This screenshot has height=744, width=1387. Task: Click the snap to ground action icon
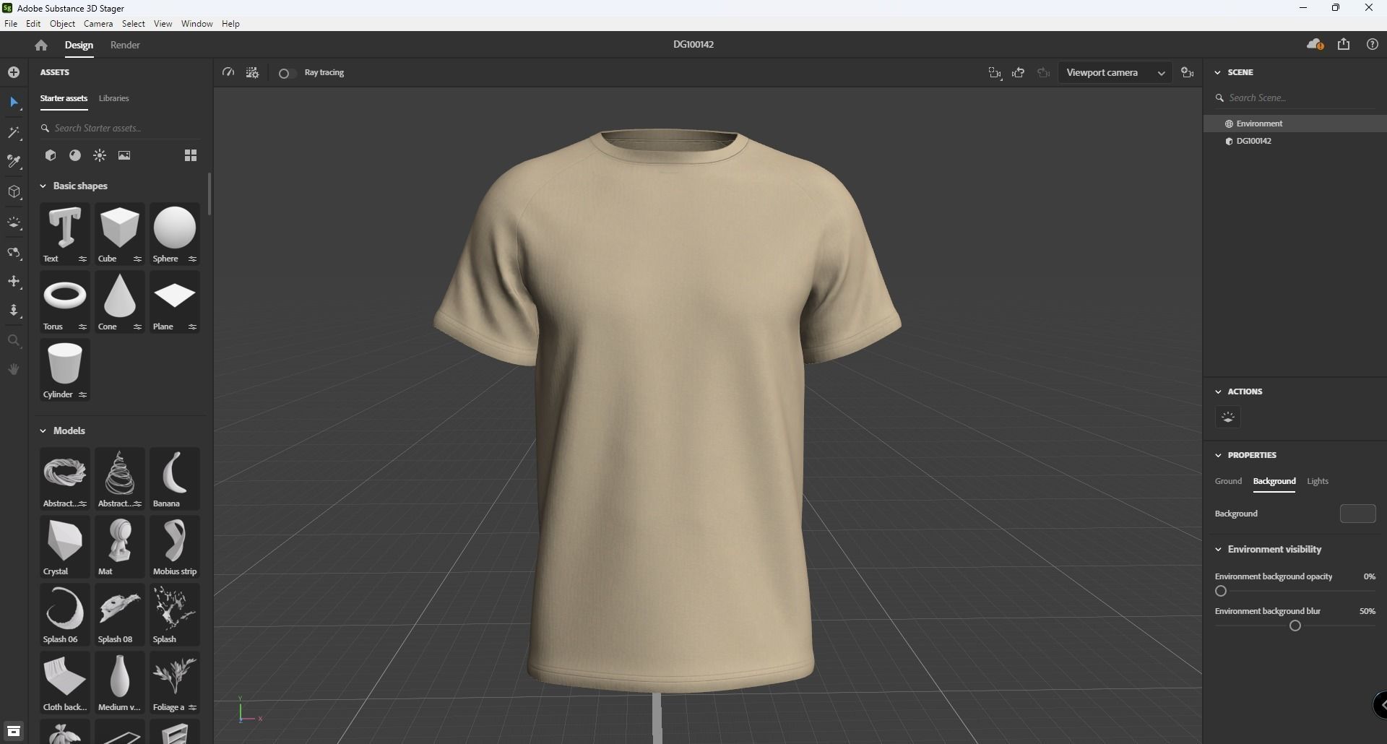1228,418
